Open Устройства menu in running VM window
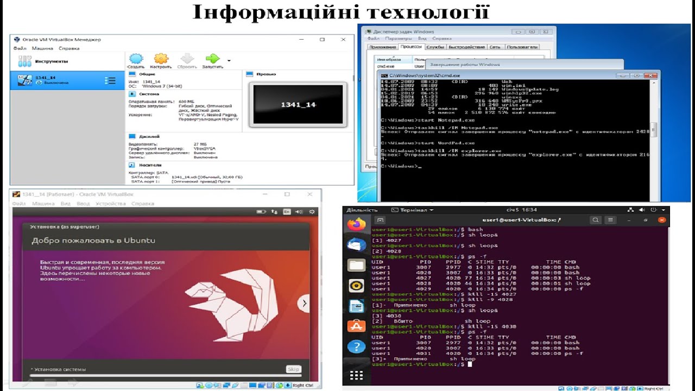The height and width of the screenshot is (391, 695). (110, 204)
